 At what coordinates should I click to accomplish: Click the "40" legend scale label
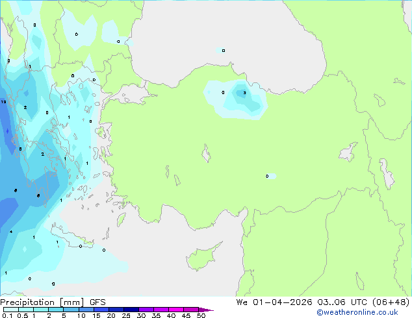coord(171,315)
